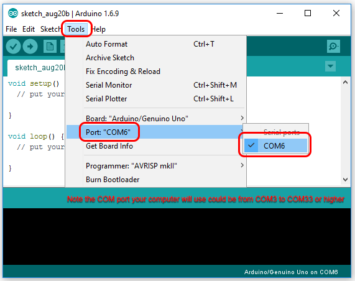
Task: Select Auto Format menu entry
Action: (x=156, y=44)
